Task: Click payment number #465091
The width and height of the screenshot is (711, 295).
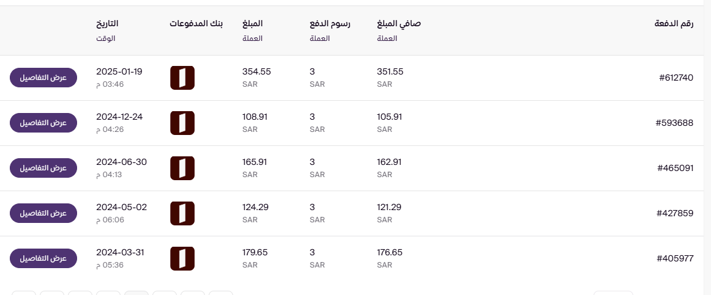Action: [675, 168]
